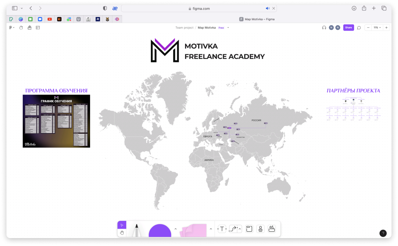398x246 pixels.
Task: Click the figma.com address bar
Action: tap(199, 8)
